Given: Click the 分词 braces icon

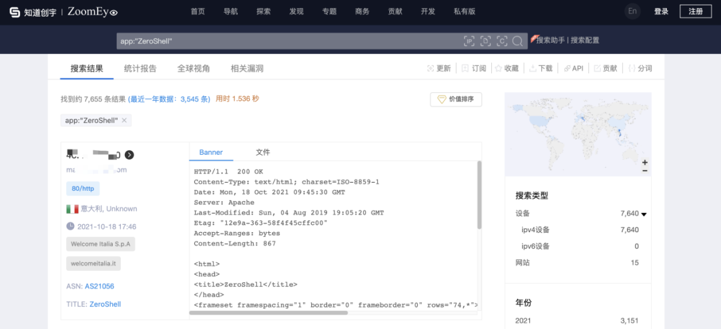Looking at the screenshot, I should (632, 69).
